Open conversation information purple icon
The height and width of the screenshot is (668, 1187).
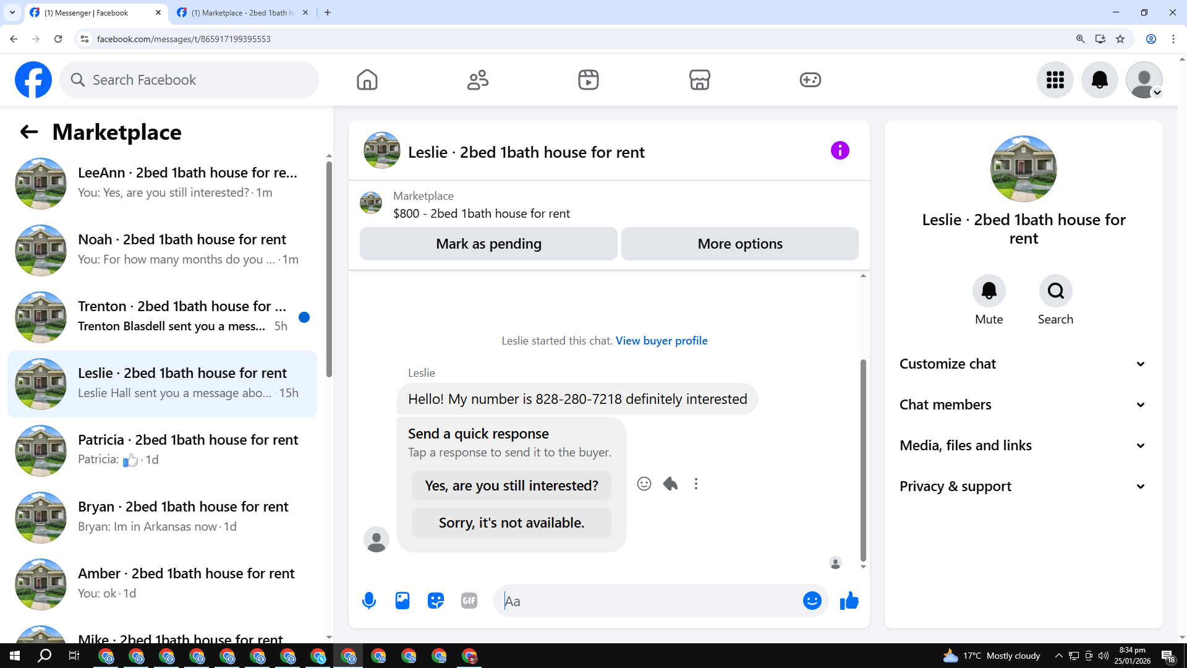point(840,150)
